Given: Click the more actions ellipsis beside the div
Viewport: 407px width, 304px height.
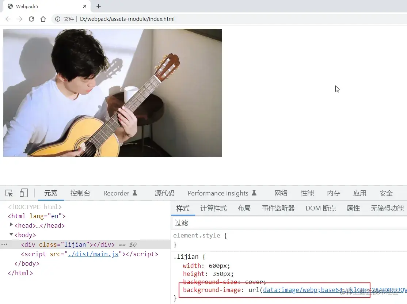Looking at the screenshot, I should [x=4, y=244].
